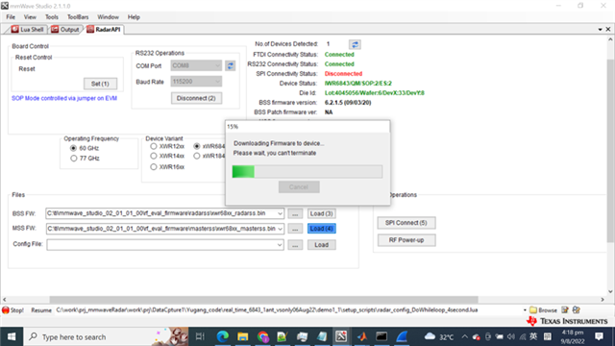Show hidden system tray icons

click(465, 336)
